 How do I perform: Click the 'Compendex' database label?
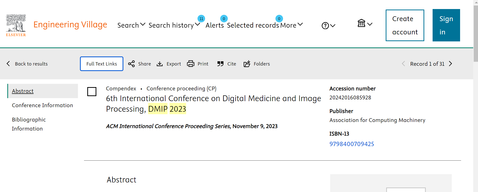tap(121, 88)
